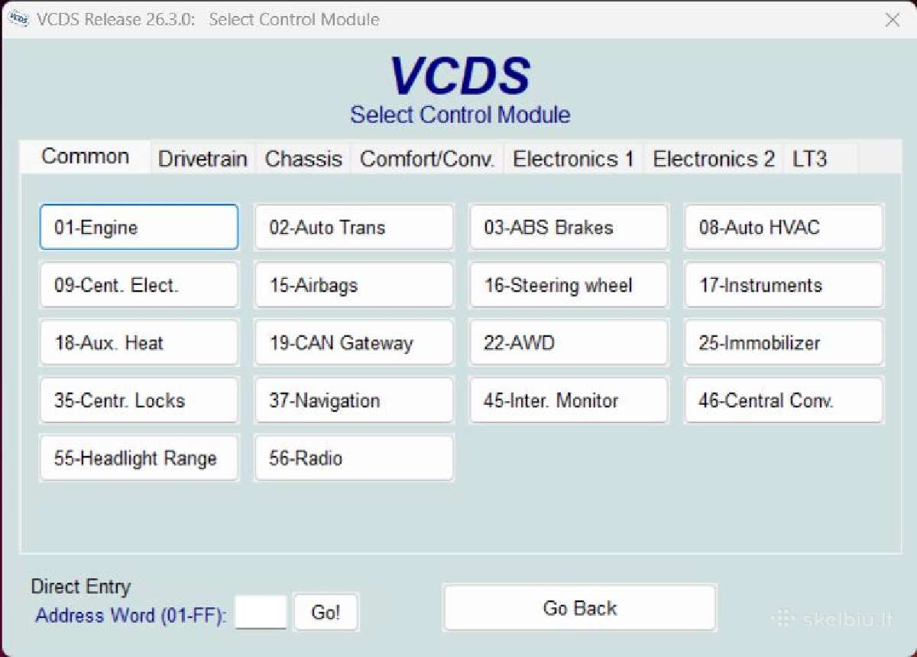
Task: Open the 03-ABS Brakes module
Action: pyautogui.click(x=569, y=227)
